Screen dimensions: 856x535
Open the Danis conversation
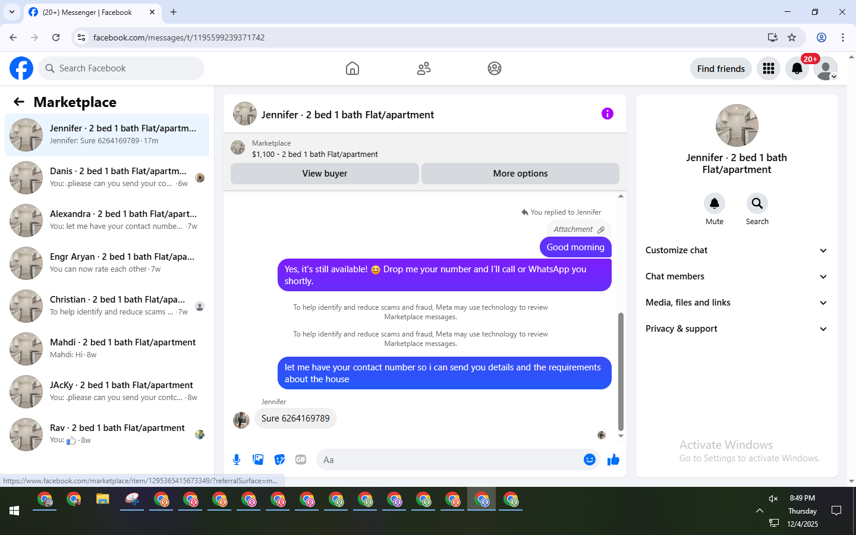tap(107, 178)
